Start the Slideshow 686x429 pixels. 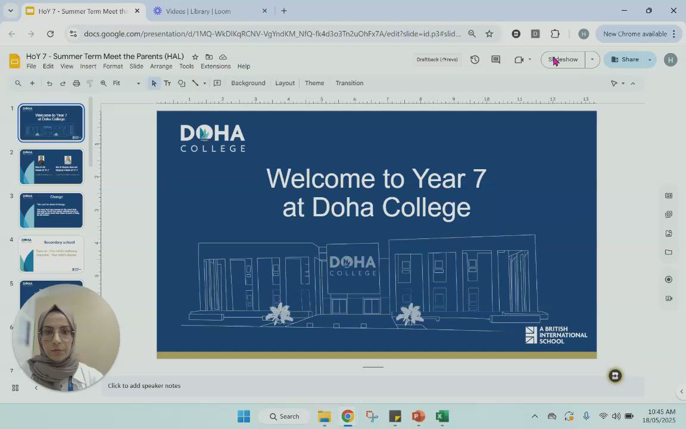563,60
